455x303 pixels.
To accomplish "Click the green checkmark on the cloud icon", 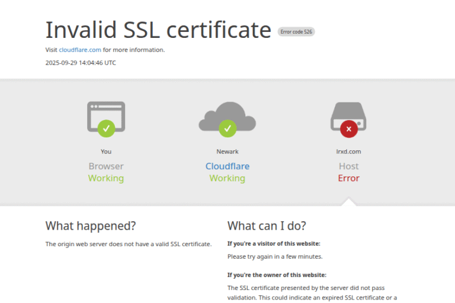I will coord(227,128).
